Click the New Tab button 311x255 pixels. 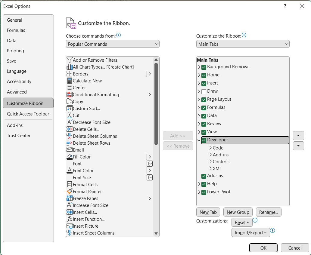coord(208,212)
